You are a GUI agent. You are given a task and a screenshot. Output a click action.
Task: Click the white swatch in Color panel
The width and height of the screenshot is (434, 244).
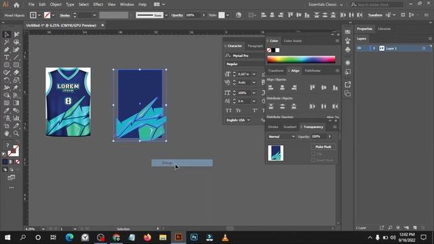pos(277,50)
